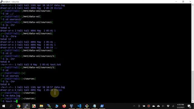Viewport: 194px width, 109px height.
Task: Click the 'total 12' output line
Action: 5,39
